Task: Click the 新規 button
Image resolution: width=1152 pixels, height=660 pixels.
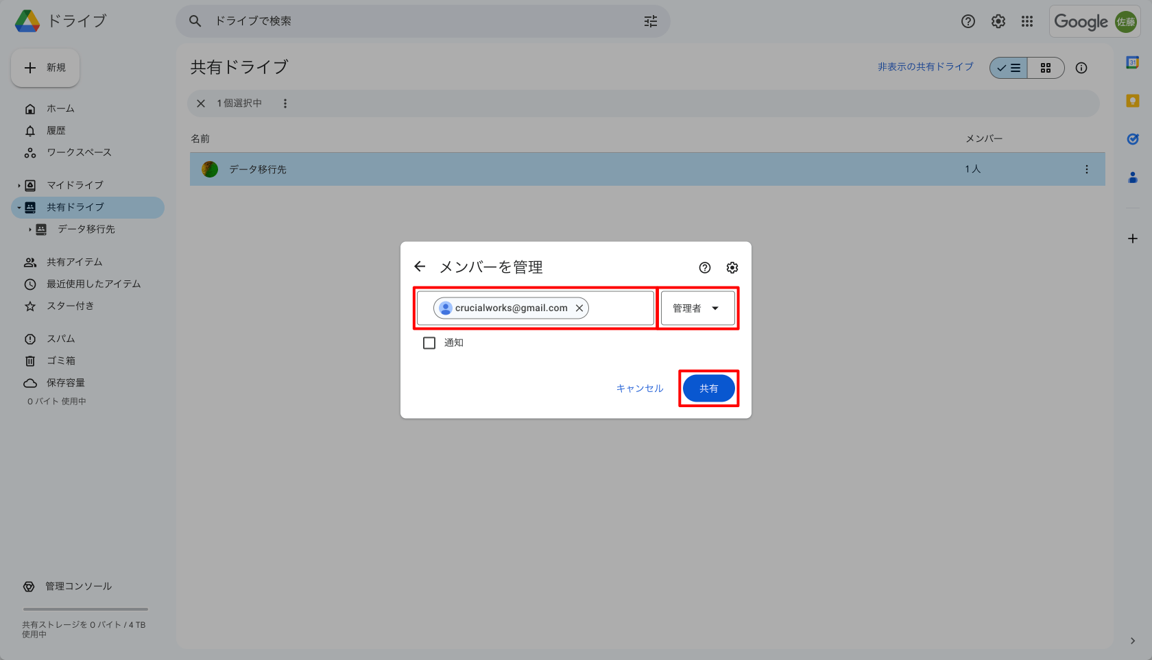Action: (x=45, y=68)
